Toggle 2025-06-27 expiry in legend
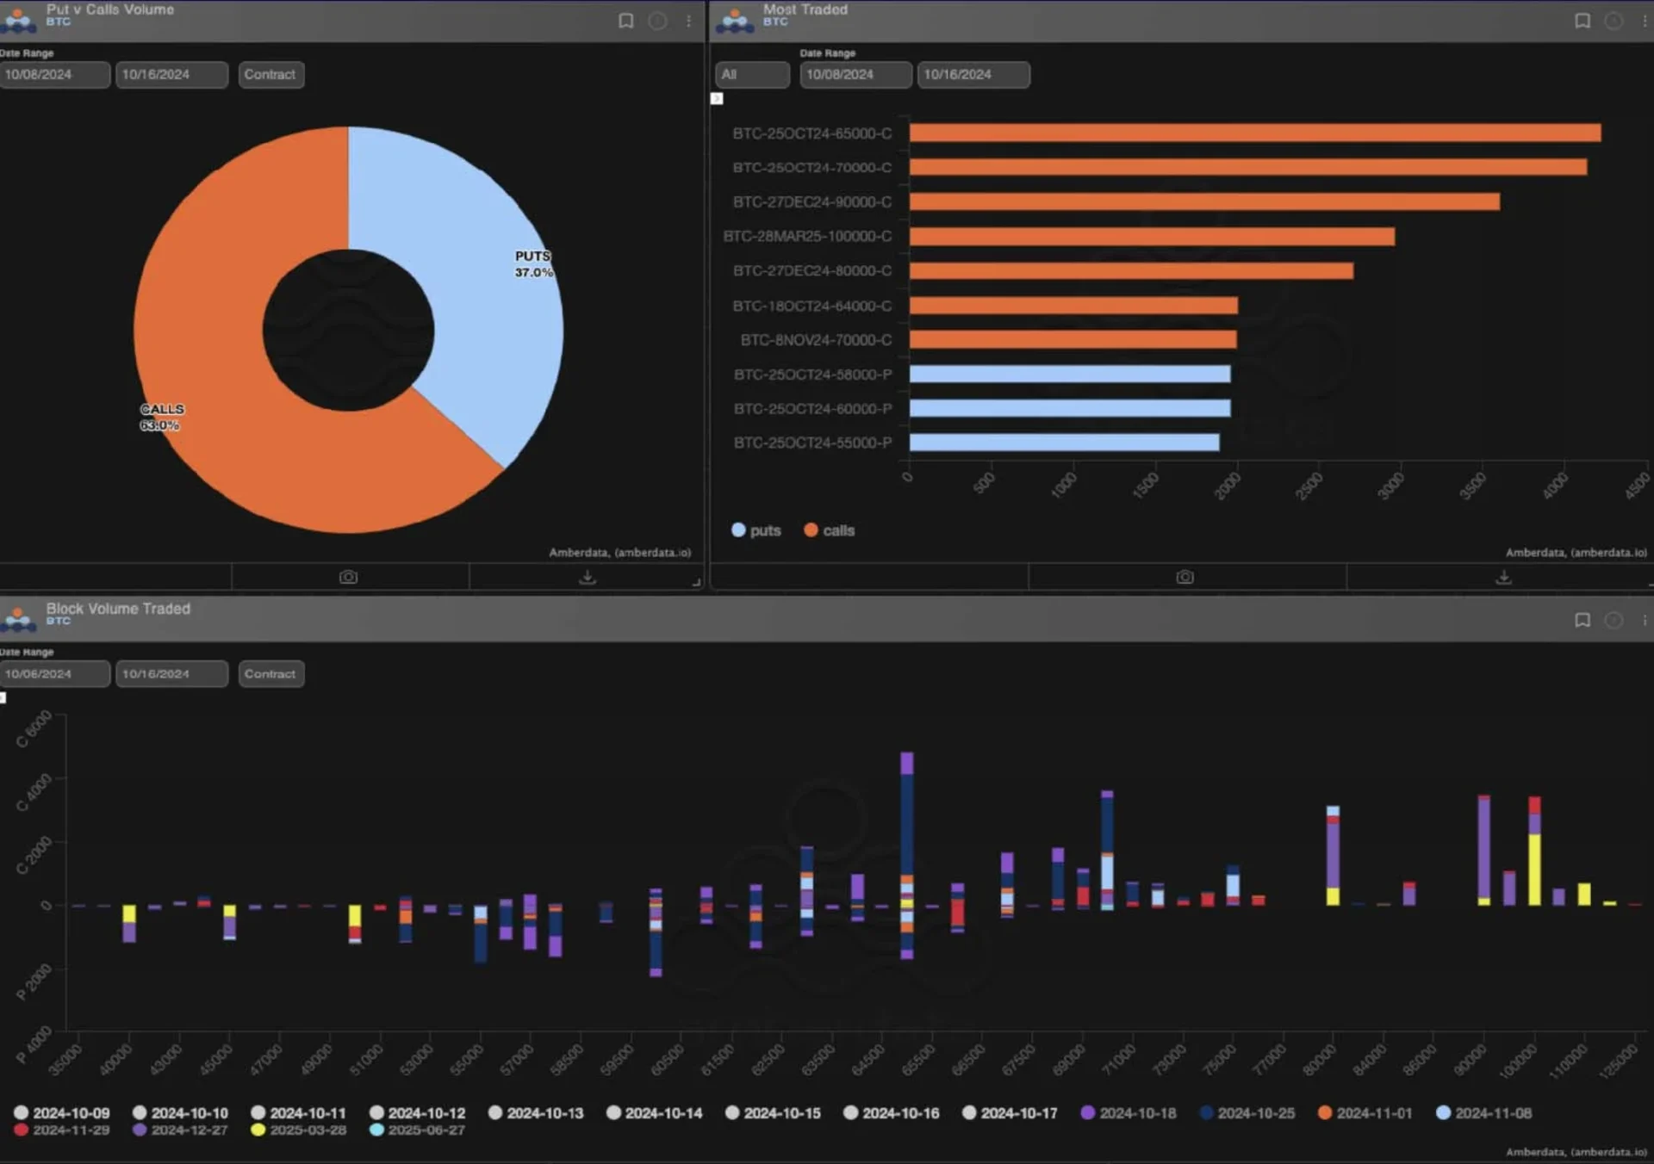The width and height of the screenshot is (1654, 1164). [x=417, y=1130]
